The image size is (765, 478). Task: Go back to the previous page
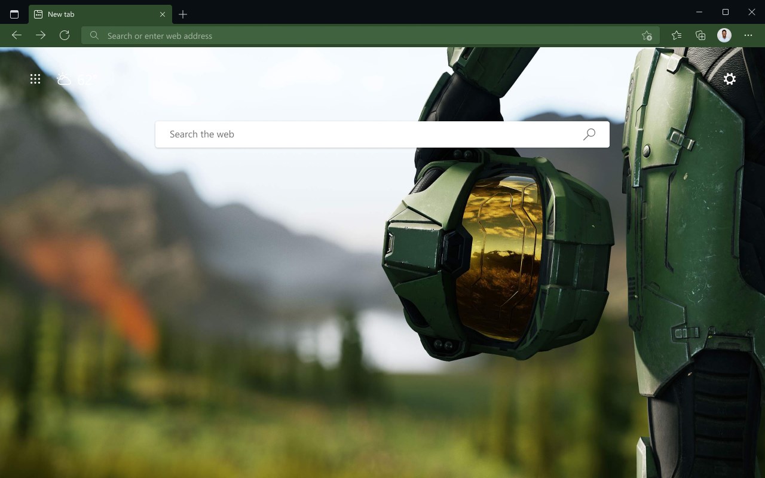tap(17, 35)
